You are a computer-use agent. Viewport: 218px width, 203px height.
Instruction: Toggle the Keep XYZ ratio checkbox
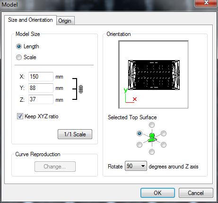(x=20, y=116)
